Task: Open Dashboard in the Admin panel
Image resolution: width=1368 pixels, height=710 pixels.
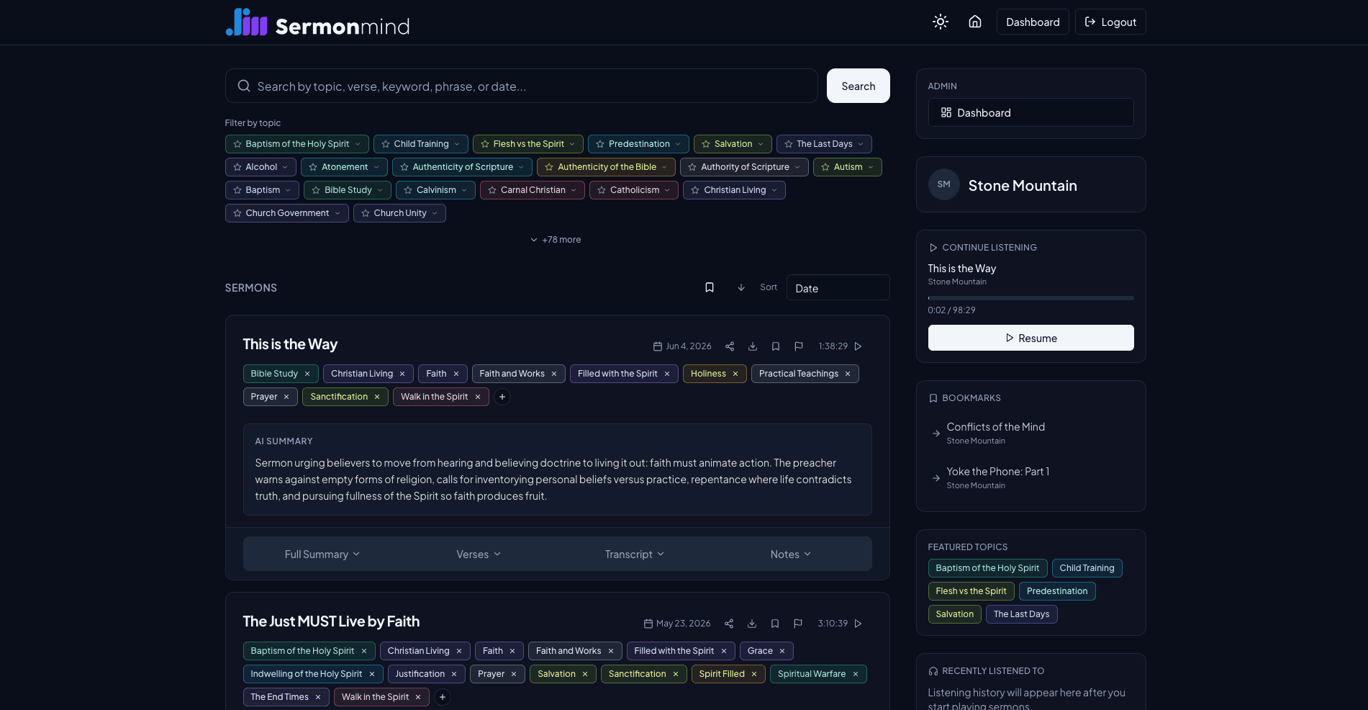Action: click(1030, 112)
